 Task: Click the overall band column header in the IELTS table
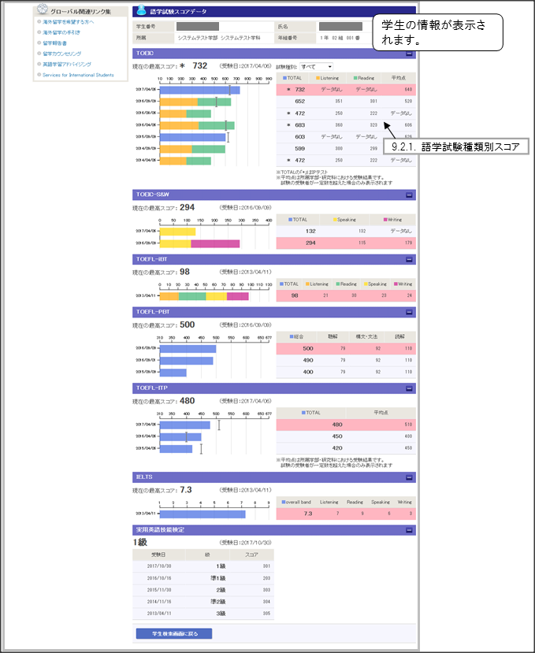(295, 503)
